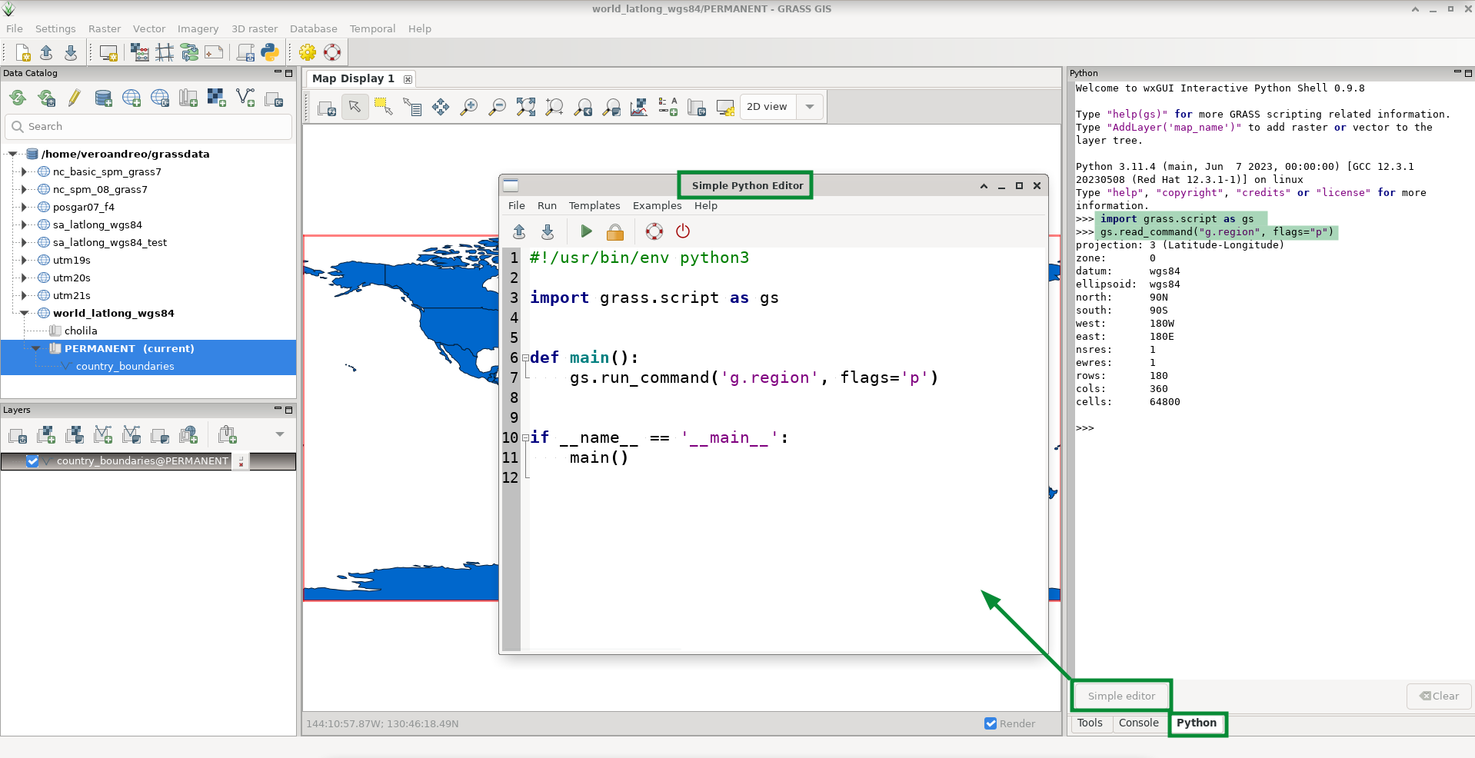Viewport: 1475px width, 758px height.
Task: Open the settings gear icon in main toolbar
Action: coord(308,52)
